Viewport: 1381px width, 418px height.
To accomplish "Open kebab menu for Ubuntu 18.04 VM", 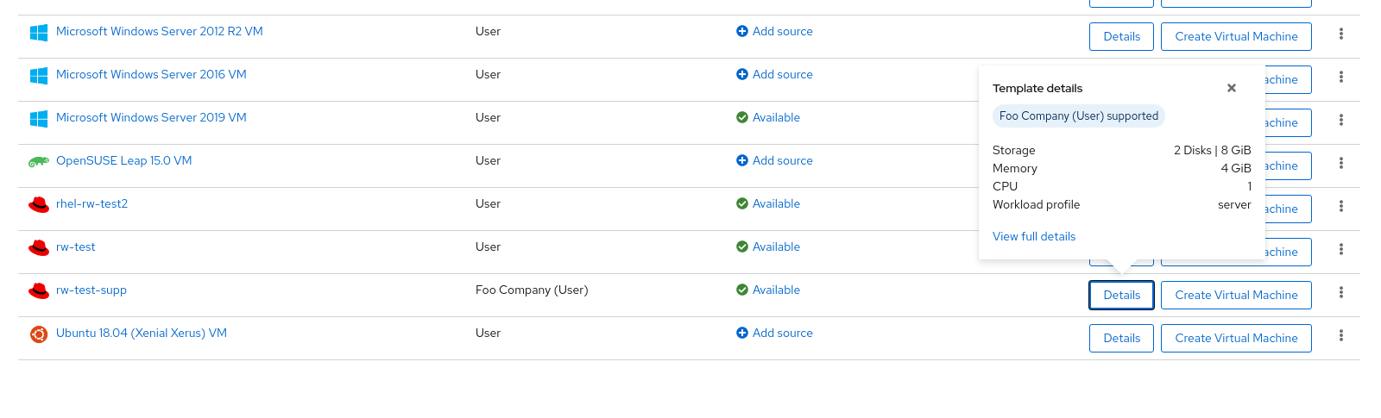I will click(1341, 335).
